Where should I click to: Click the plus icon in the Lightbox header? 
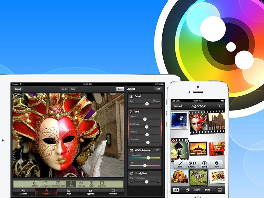pyautogui.click(x=220, y=106)
